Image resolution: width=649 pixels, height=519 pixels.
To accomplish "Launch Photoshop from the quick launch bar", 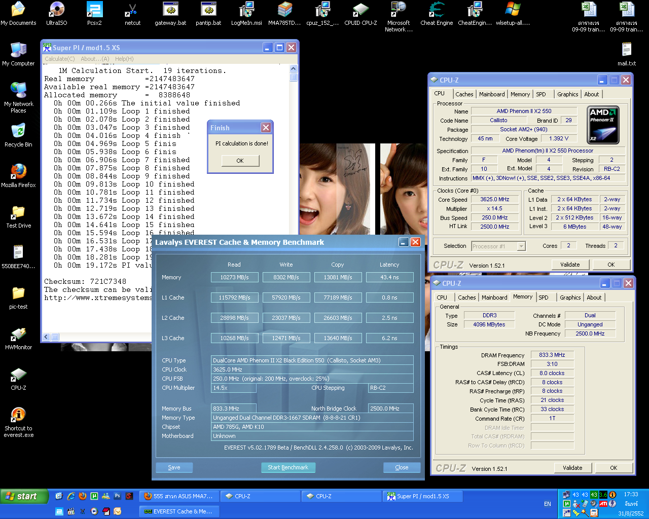I will click(x=118, y=496).
